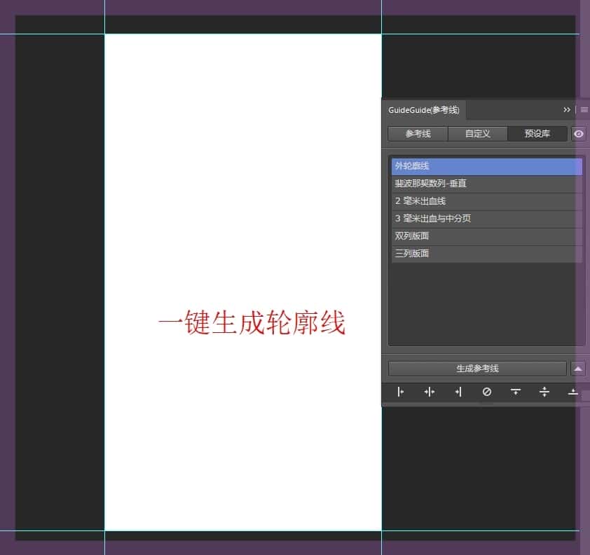Switch to the 参考线 tab
Viewport: 590px width, 555px height.
(x=418, y=134)
